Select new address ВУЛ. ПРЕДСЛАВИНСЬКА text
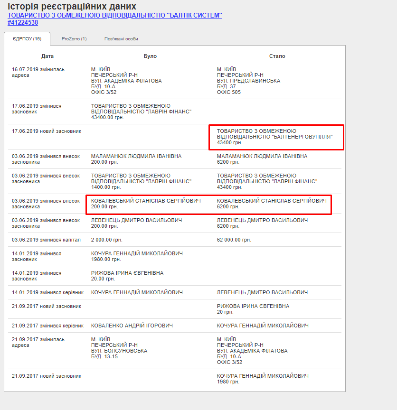The height and width of the screenshot is (410, 397). click(249, 81)
